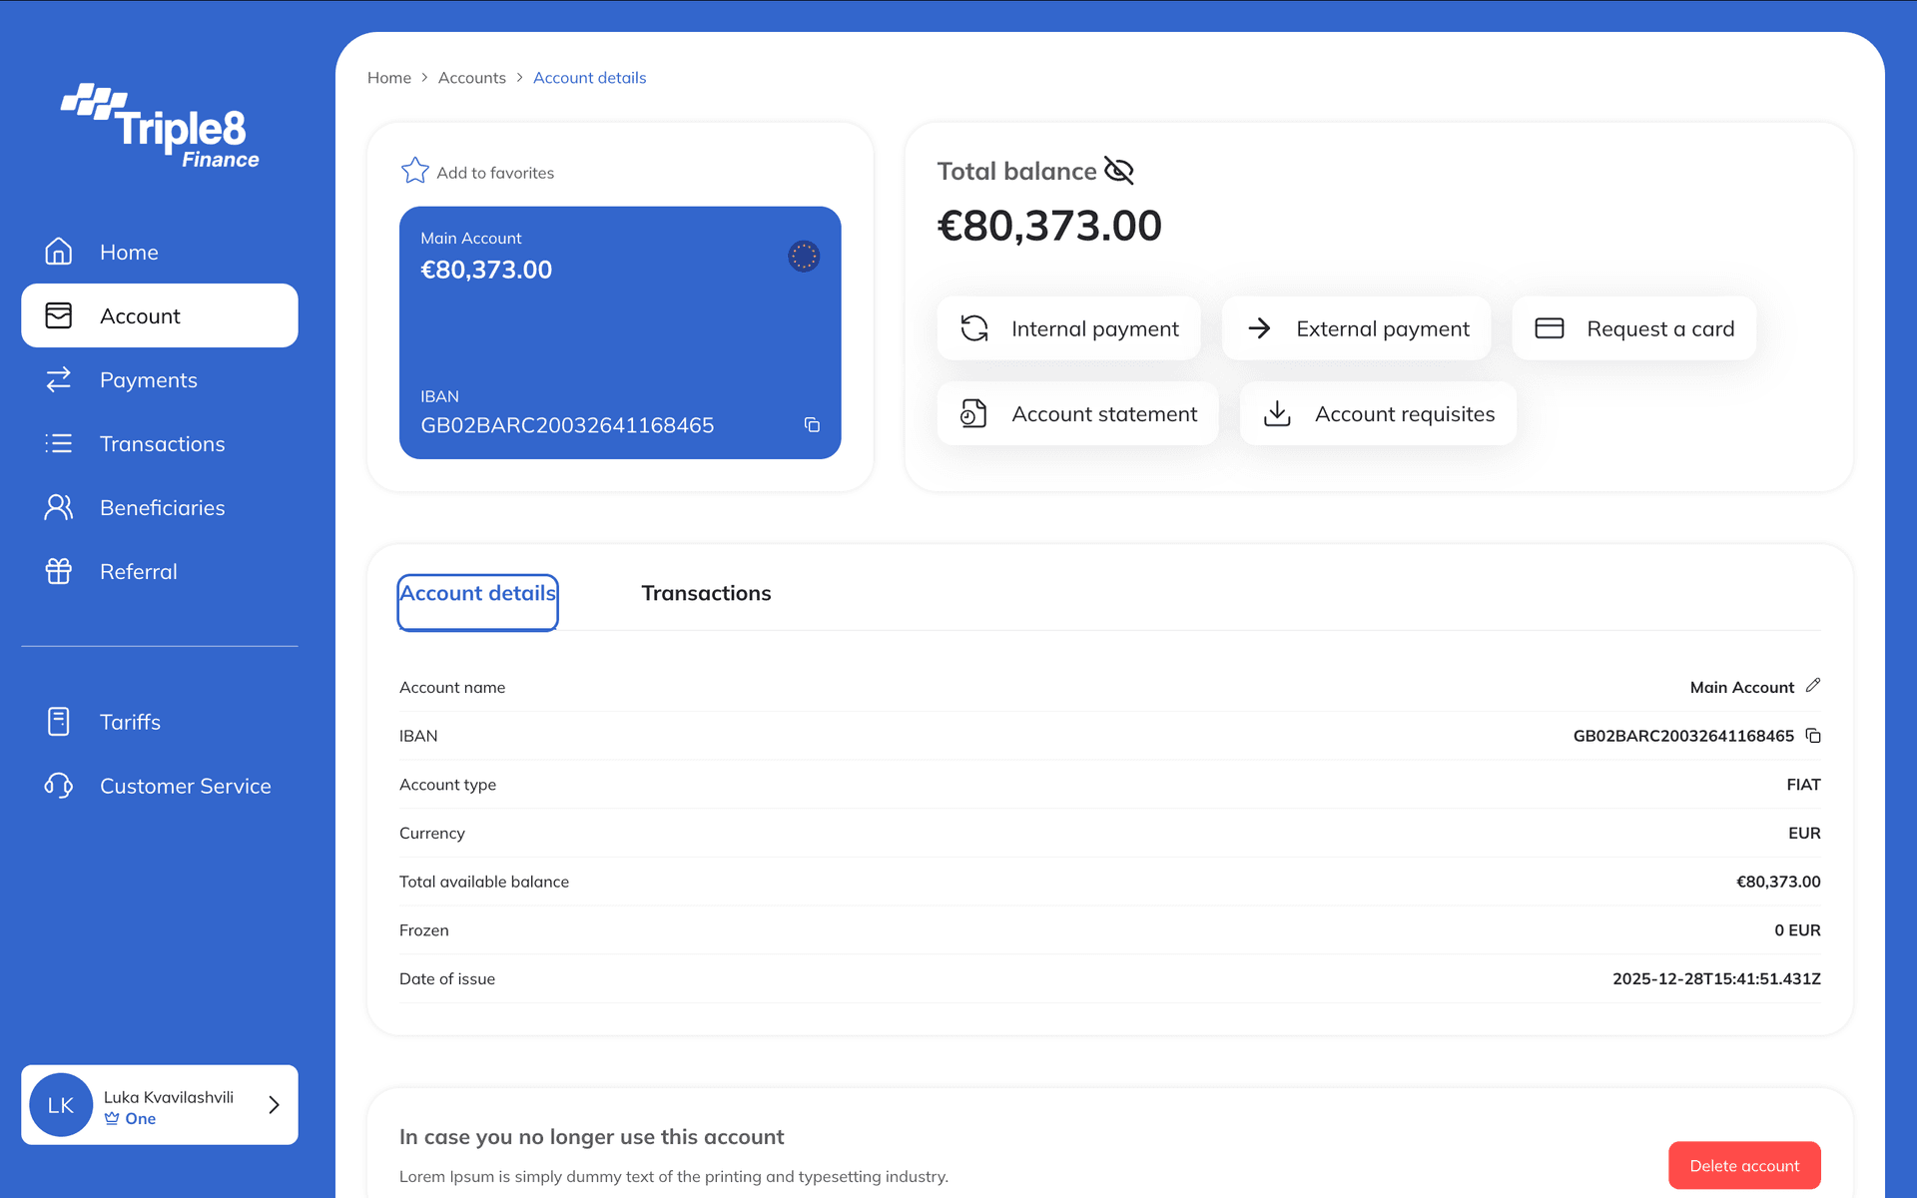Click the Account statement document icon
Image resolution: width=1917 pixels, height=1198 pixels.
tap(973, 413)
